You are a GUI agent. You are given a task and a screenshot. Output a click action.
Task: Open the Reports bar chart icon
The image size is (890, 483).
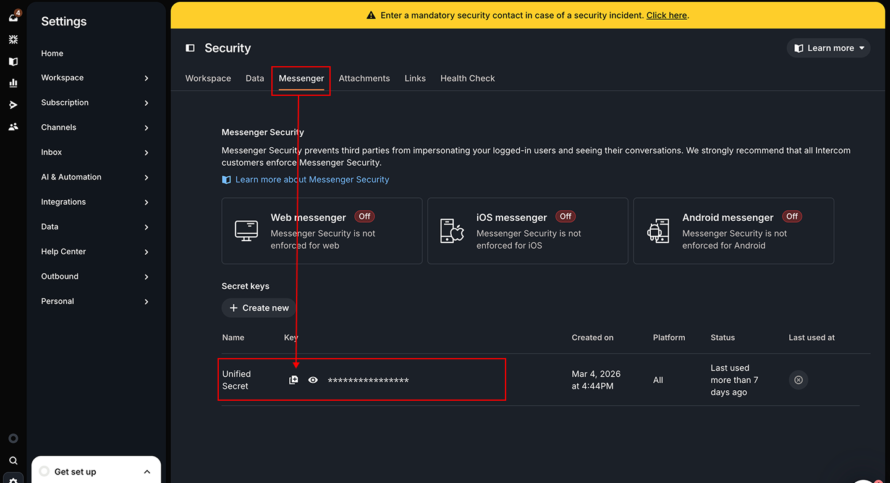[14, 83]
